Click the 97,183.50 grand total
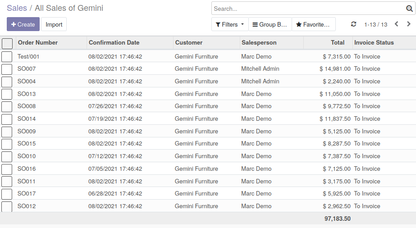The height and width of the screenshot is (228, 416). click(x=338, y=219)
